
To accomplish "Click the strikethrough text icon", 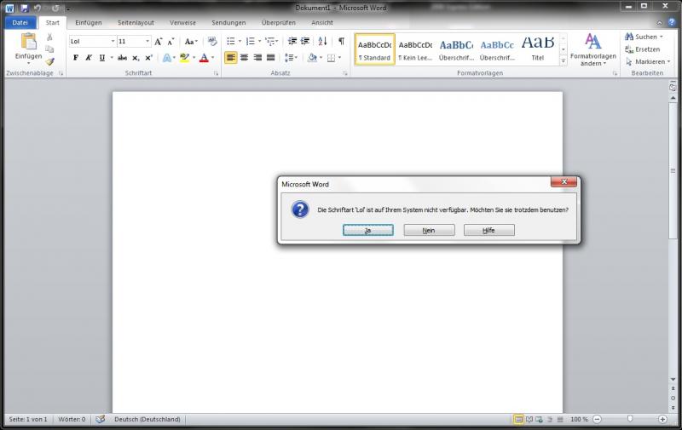I will click(122, 58).
